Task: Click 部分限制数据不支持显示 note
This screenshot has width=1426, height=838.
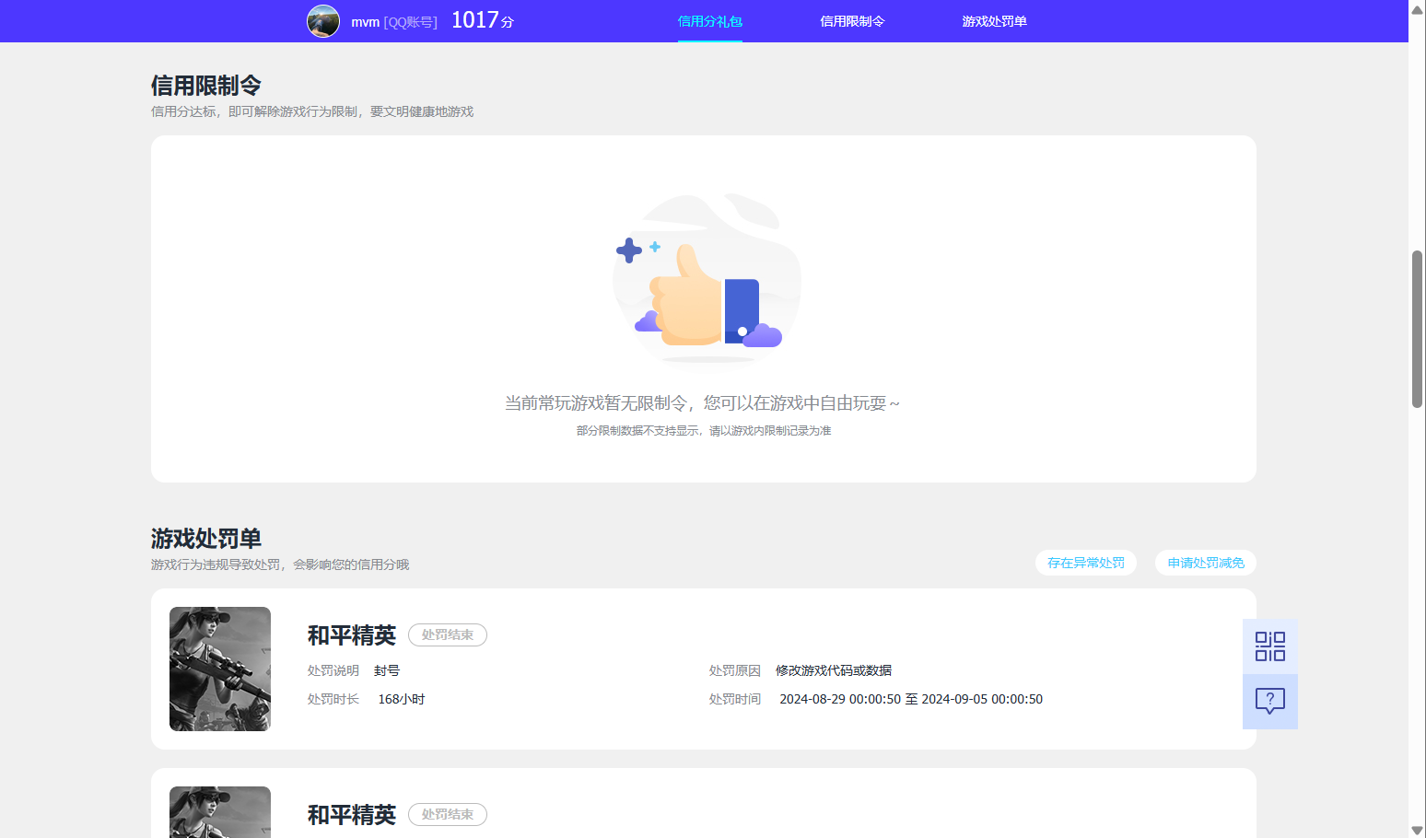Action: tap(704, 431)
